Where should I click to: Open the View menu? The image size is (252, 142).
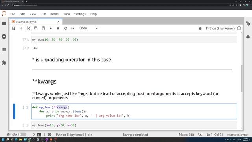point(33,14)
